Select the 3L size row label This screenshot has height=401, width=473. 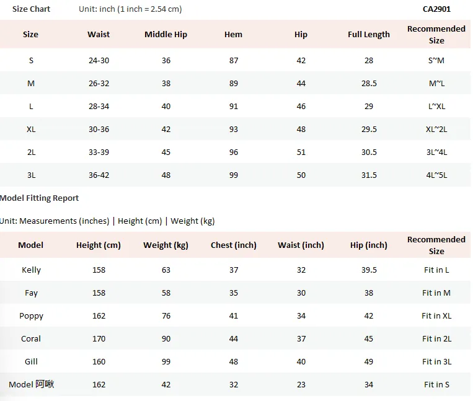coord(31,175)
